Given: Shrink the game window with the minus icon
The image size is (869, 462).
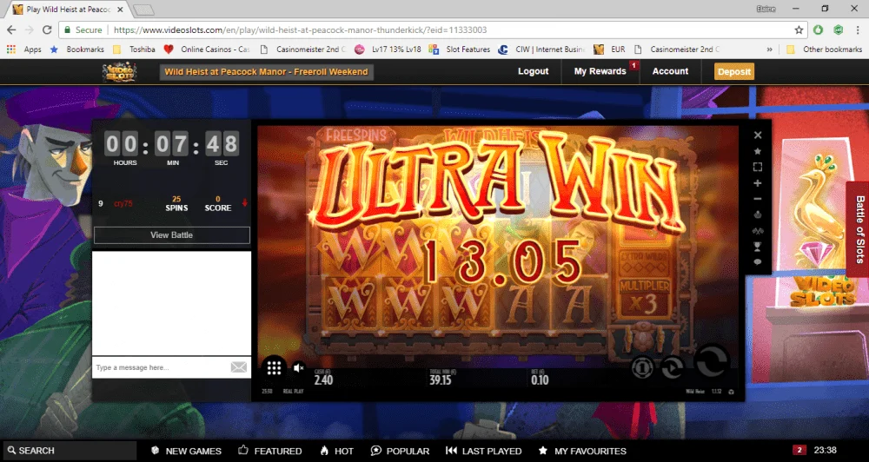Looking at the screenshot, I should [758, 199].
